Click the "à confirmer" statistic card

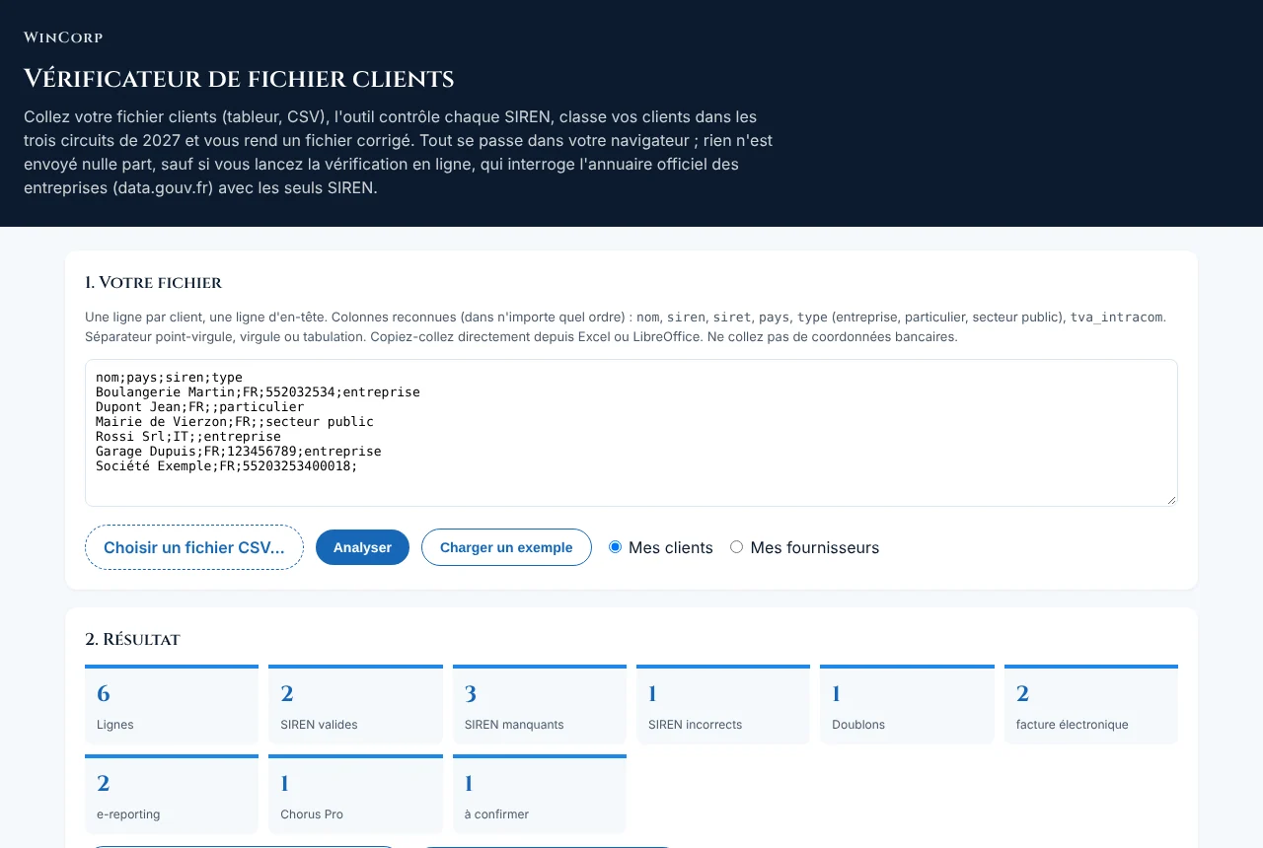[540, 795]
